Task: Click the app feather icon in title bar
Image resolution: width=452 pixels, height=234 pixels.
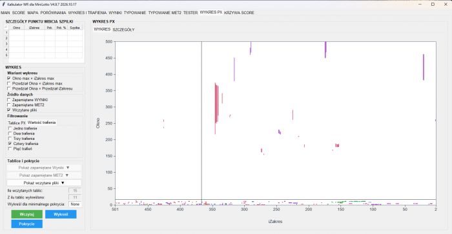Action: [4, 5]
